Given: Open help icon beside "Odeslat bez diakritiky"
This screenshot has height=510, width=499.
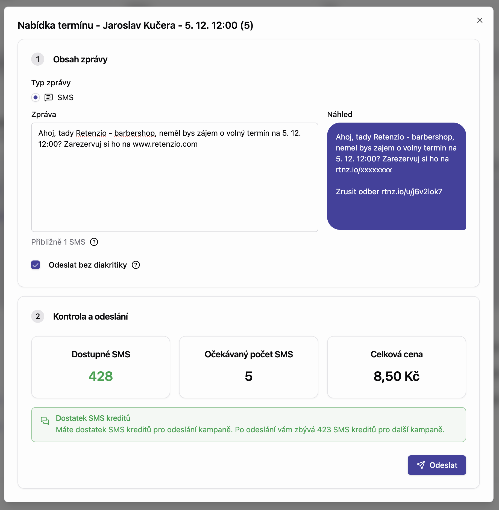Looking at the screenshot, I should [x=136, y=265].
